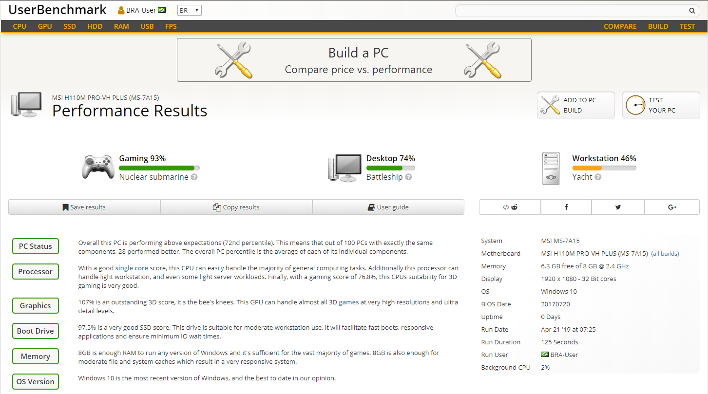Click the user profile icon beside BRA-User
Screen dimensions: 708x394
[x=121, y=10]
